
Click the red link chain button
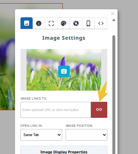point(99,110)
